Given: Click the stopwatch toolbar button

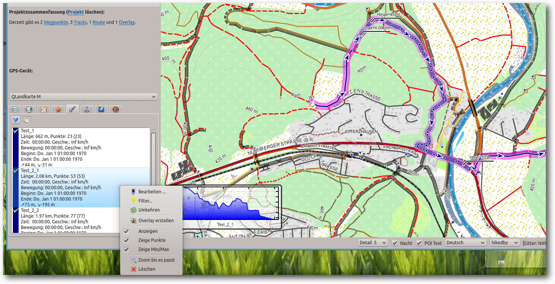Looking at the screenshot, I should pos(27,120).
